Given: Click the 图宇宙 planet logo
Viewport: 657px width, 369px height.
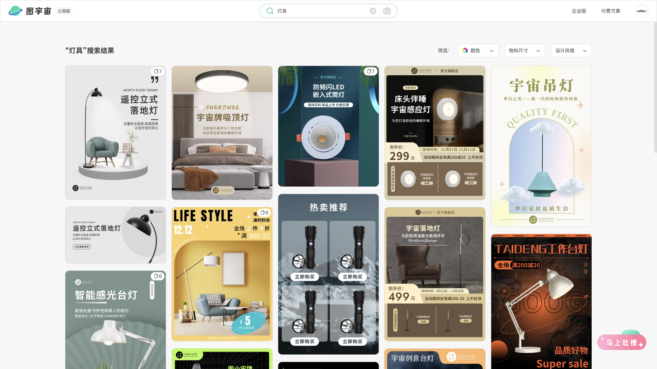Looking at the screenshot, I should (x=15, y=11).
